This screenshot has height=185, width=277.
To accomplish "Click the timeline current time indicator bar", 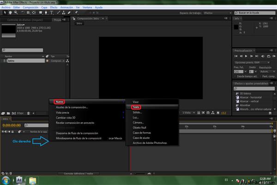I will [x=131, y=159].
